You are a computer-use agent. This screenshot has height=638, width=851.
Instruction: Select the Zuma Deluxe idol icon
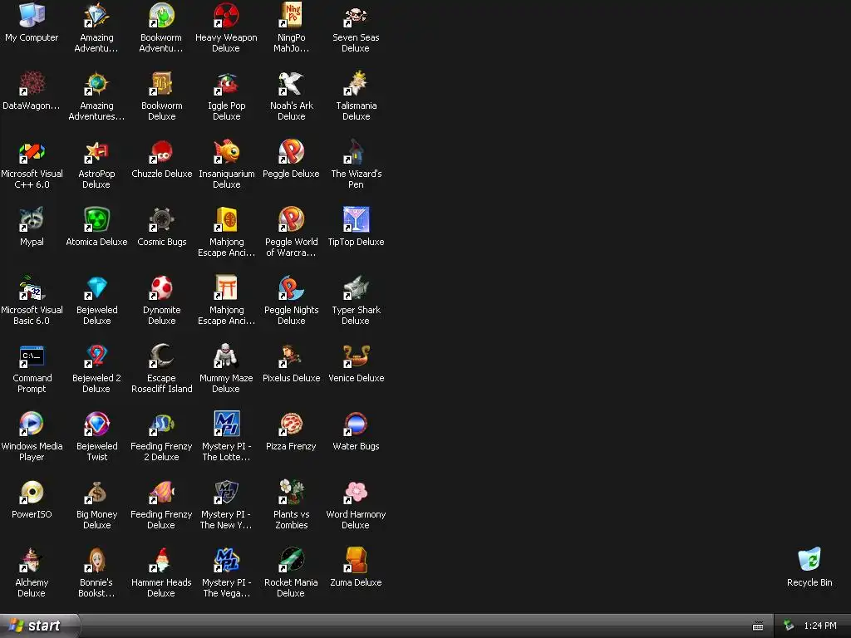coord(356,560)
